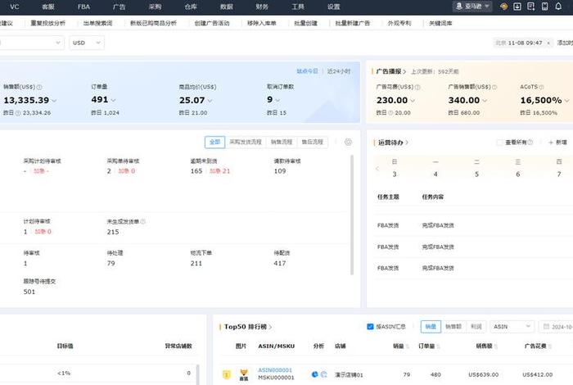Image resolution: width=573 pixels, height=385 pixels.
Task: Open the notifications bell icon
Action: [558, 7]
